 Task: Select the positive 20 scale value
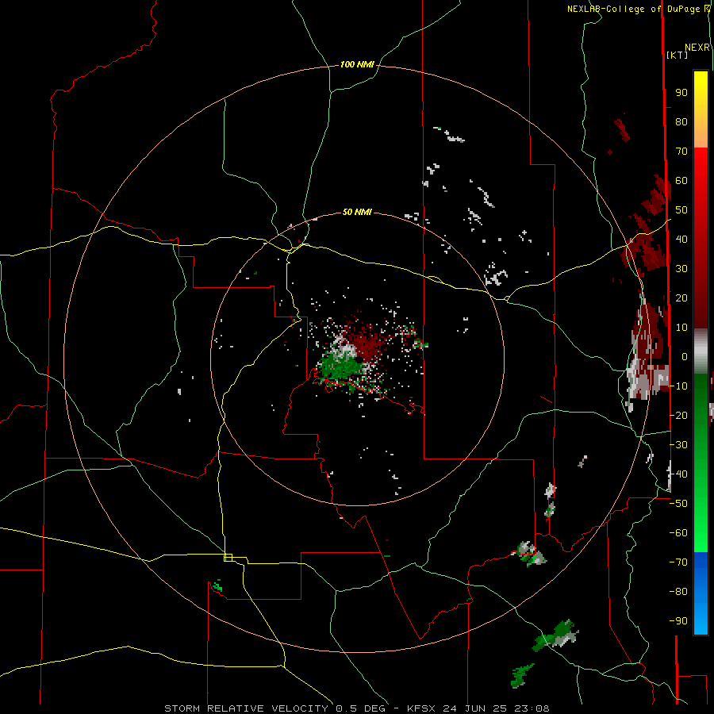tap(681, 298)
